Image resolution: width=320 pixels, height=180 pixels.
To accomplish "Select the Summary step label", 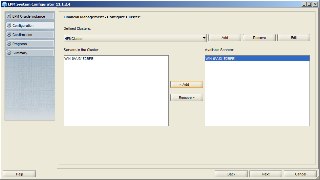I will [20, 53].
